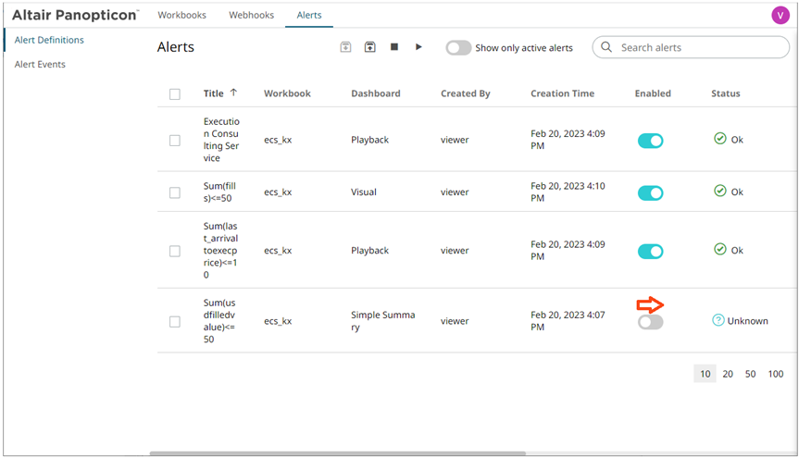
Task: Click the search magnifier icon
Action: 606,47
